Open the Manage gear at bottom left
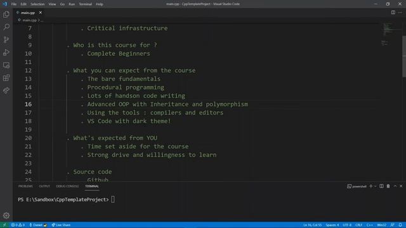The height and width of the screenshot is (228, 406). click(6, 215)
